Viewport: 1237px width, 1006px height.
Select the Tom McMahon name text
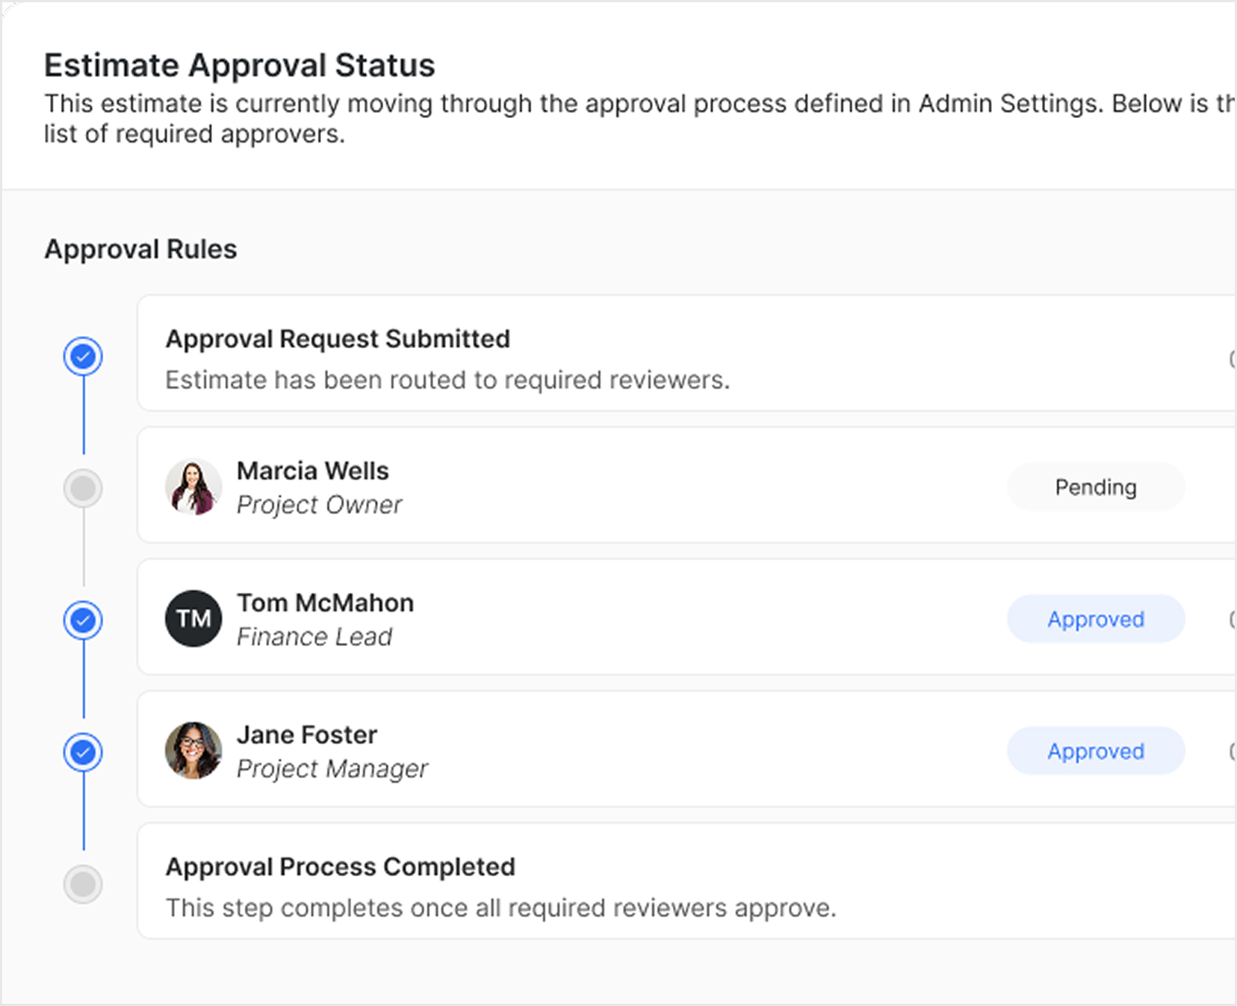tap(325, 603)
